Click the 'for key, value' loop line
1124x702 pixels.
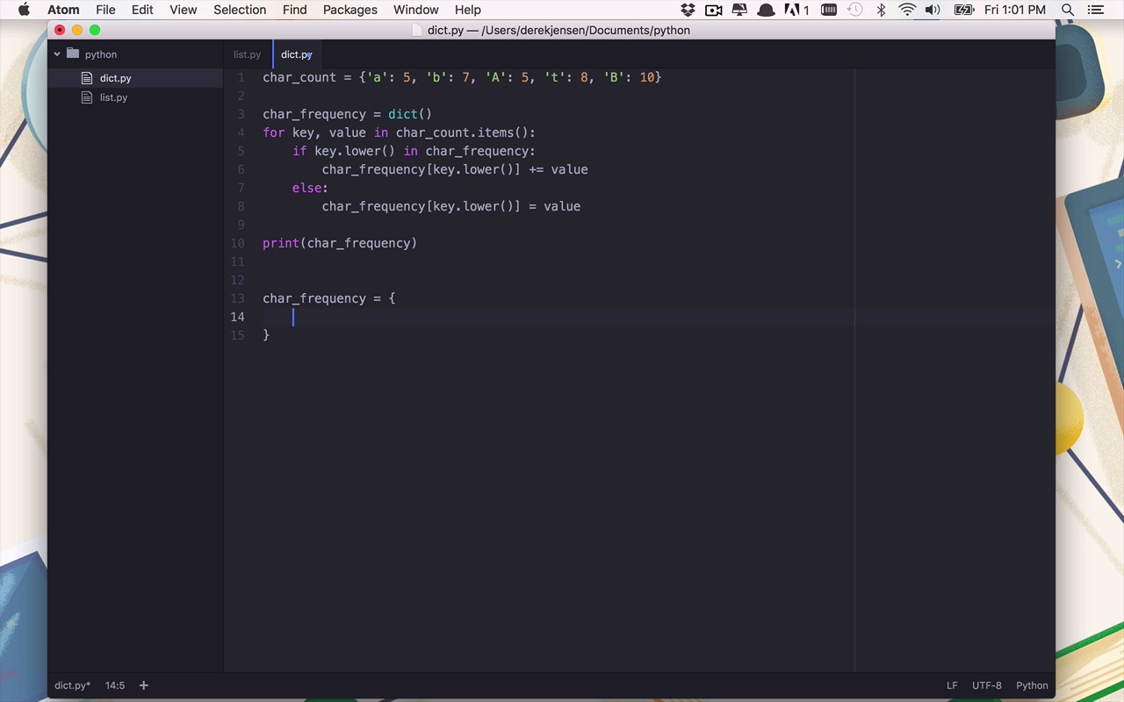399,133
